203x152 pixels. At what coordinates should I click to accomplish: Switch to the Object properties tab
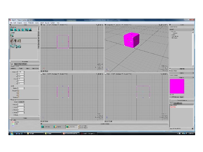click(x=16, y=64)
